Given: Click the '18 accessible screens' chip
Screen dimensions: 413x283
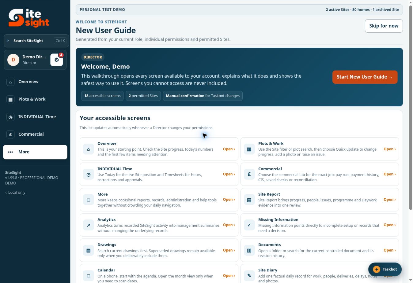Looking at the screenshot, I should (102, 96).
